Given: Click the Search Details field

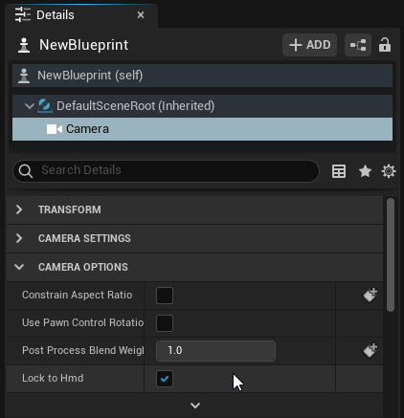Looking at the screenshot, I should point(166,171).
